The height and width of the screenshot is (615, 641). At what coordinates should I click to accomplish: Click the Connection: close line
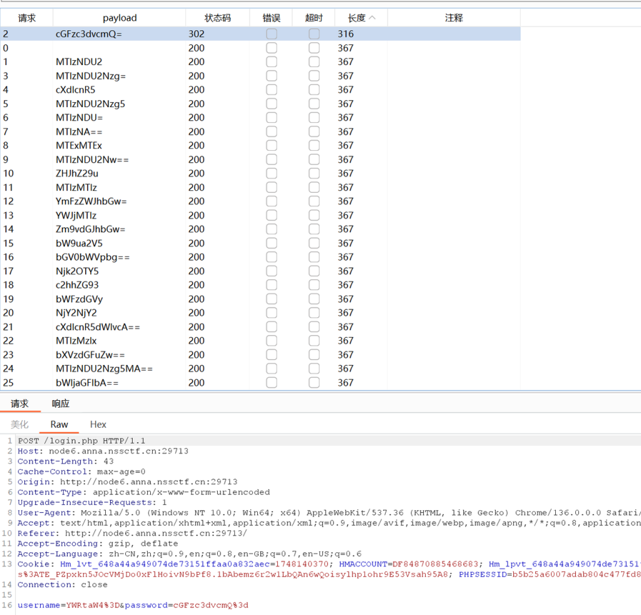[x=63, y=585]
